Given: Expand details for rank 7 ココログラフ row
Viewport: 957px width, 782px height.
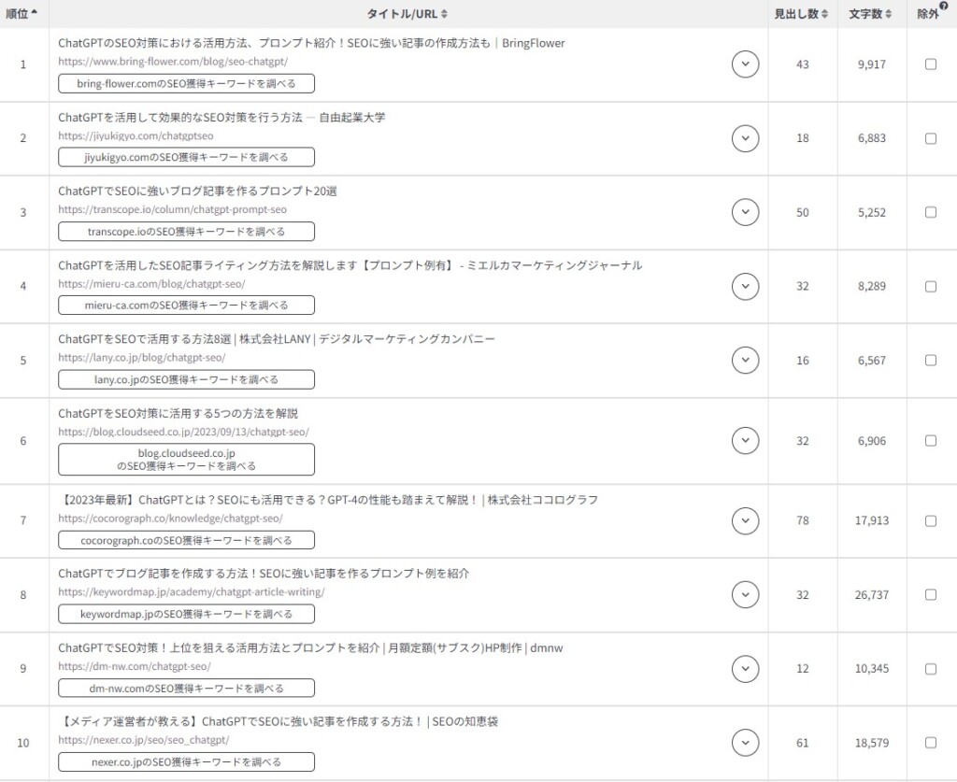Looking at the screenshot, I should coord(745,521).
